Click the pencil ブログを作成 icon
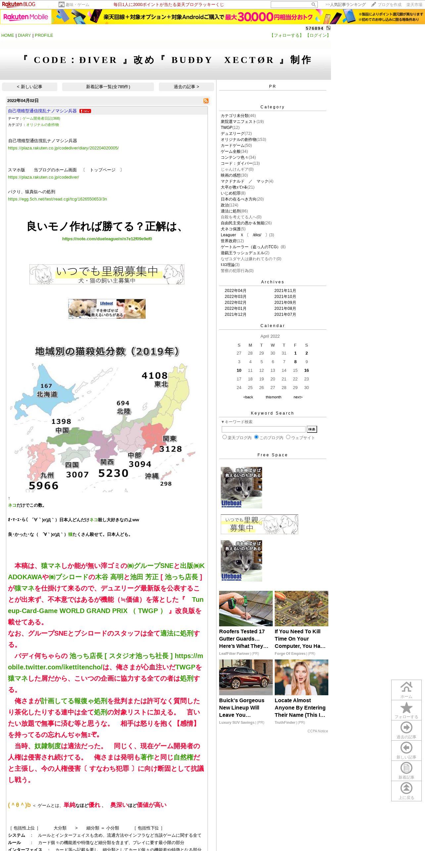This screenshot has height=851, width=425. [x=374, y=5]
